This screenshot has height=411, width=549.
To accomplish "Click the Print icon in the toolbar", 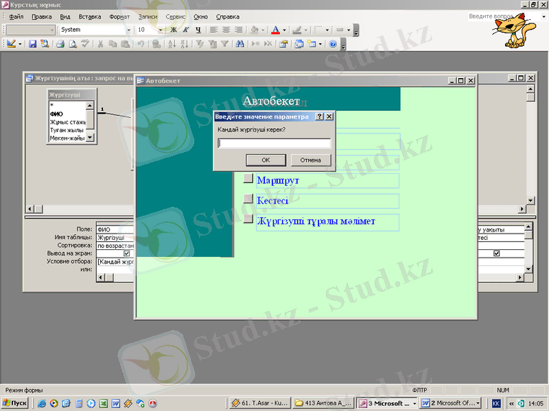I will point(60,44).
